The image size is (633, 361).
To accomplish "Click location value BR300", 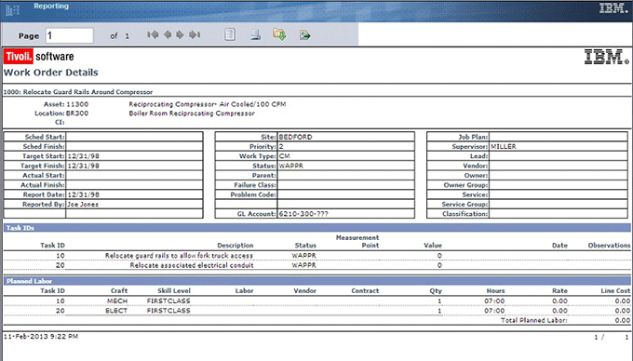I will pyautogui.click(x=77, y=114).
